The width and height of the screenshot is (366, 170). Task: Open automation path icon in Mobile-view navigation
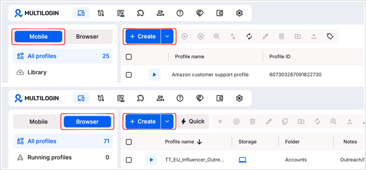[100, 13]
